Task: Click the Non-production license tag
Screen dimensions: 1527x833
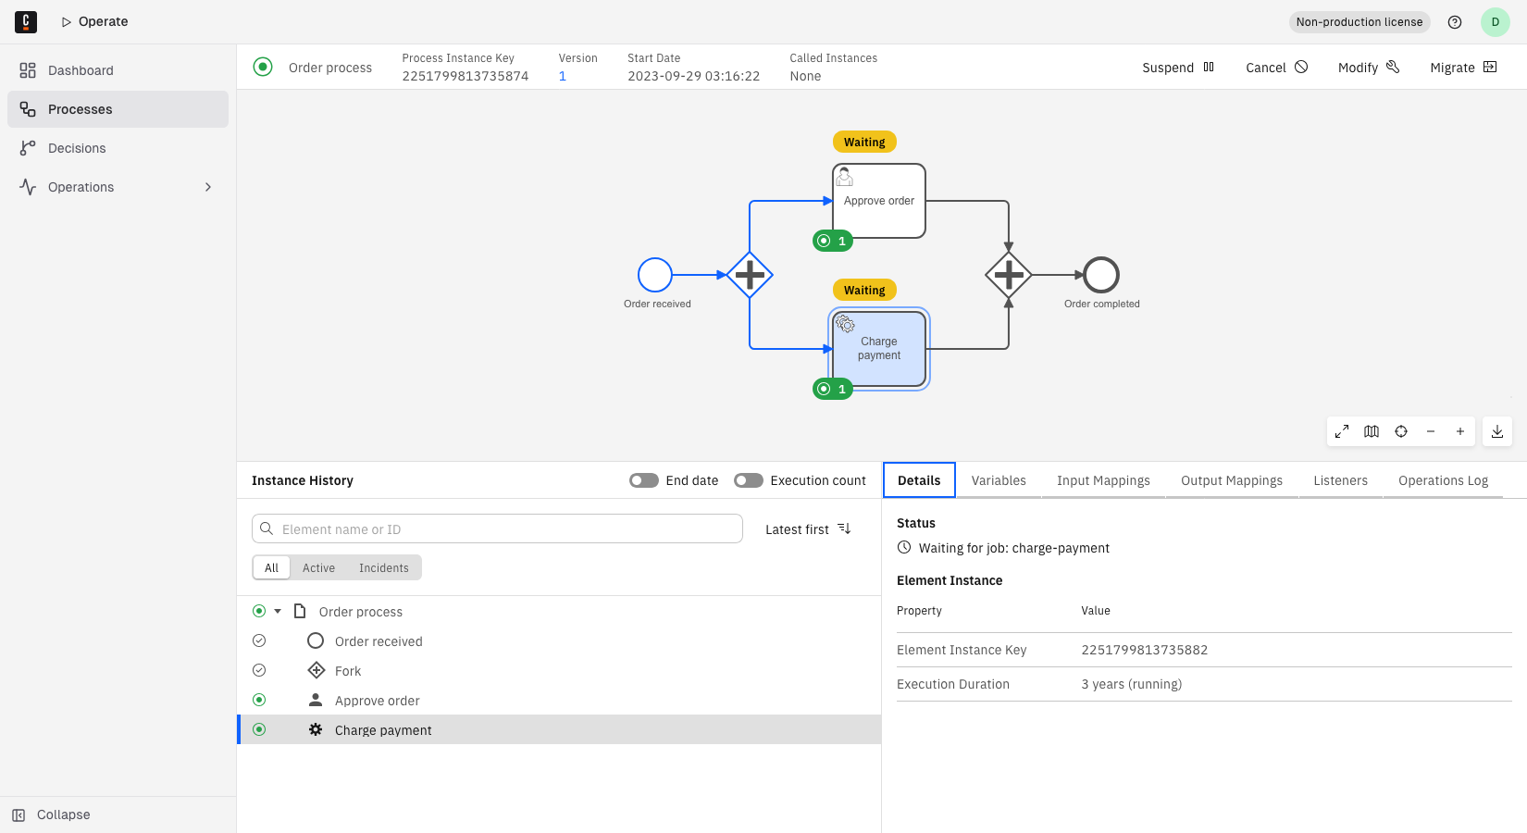Action: 1359,22
